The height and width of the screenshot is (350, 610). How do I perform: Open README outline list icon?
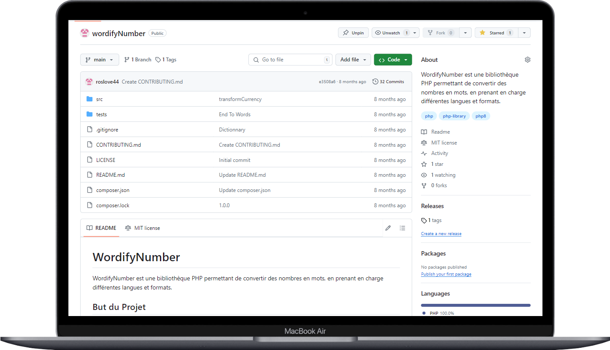(403, 228)
